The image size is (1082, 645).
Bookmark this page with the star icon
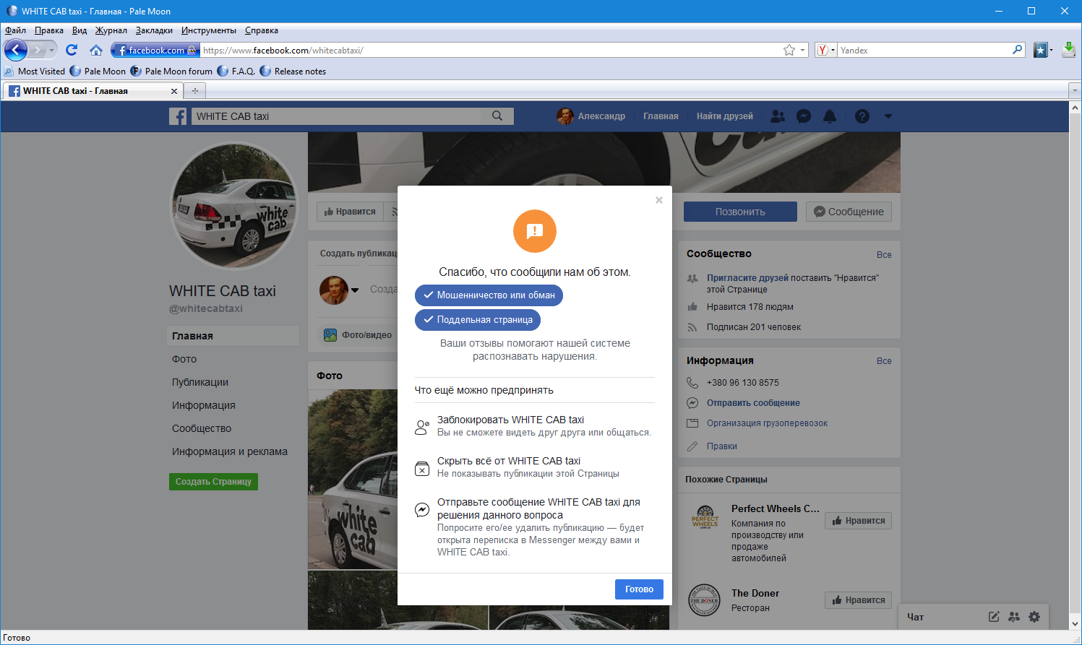pos(789,50)
